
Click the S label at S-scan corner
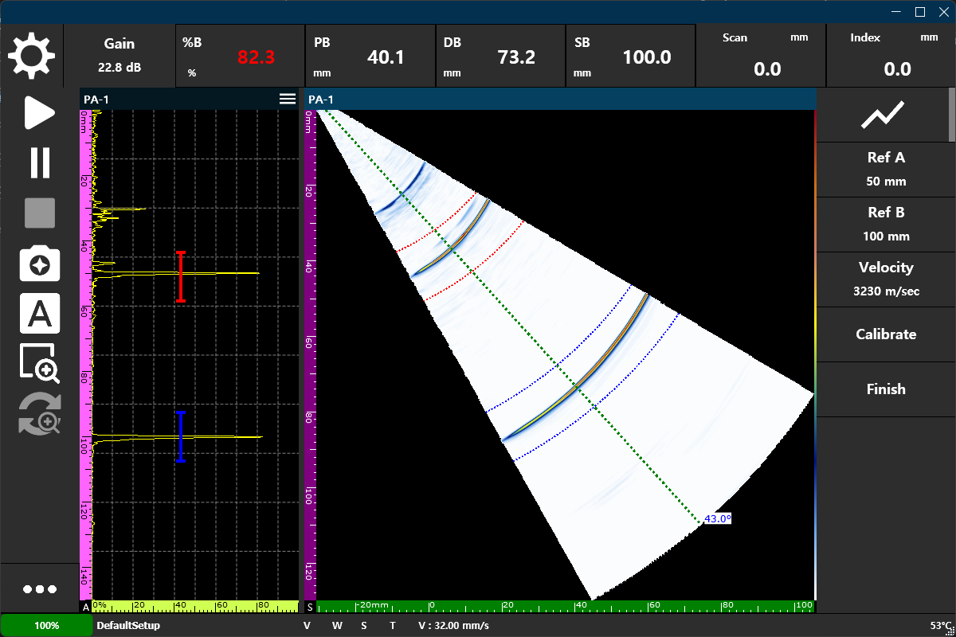(310, 607)
